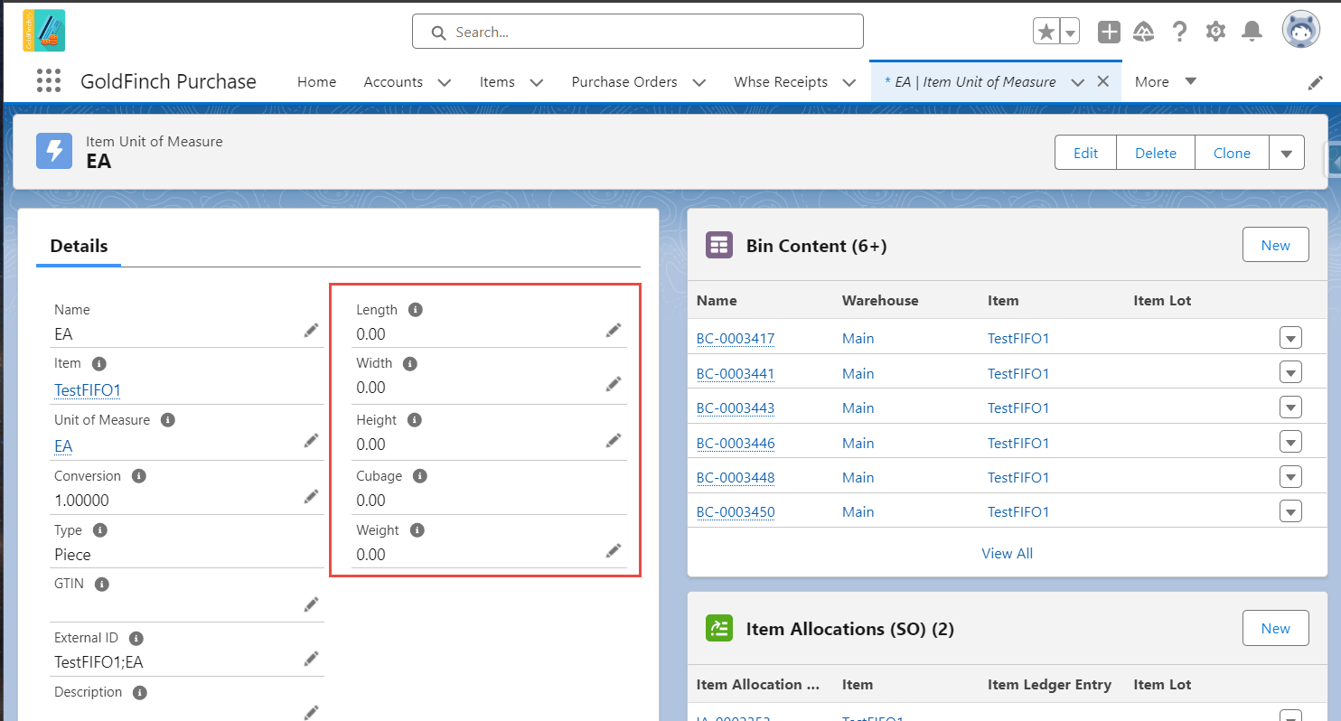Show info tooltip for Length field
This screenshot has height=721, width=1341.
pyautogui.click(x=416, y=309)
